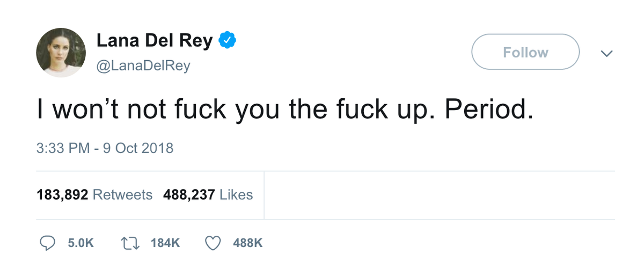Click the reply speech bubble icon
Viewport: 644px width, 275px height.
48,243
